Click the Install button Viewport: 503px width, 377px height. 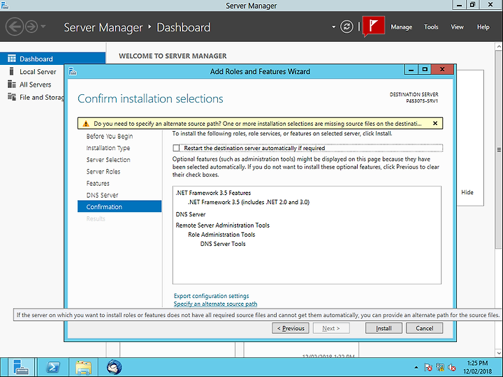384,328
